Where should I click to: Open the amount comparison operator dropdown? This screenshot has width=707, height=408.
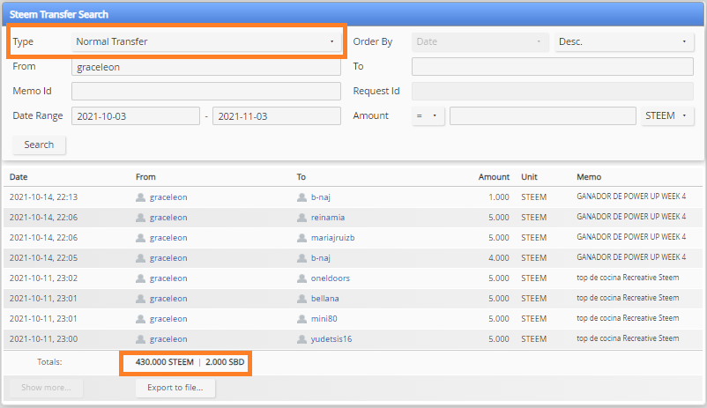pos(428,115)
